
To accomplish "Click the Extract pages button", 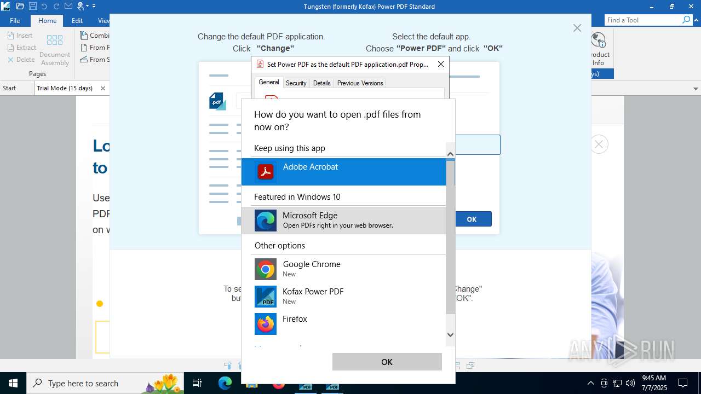I will 22,47.
